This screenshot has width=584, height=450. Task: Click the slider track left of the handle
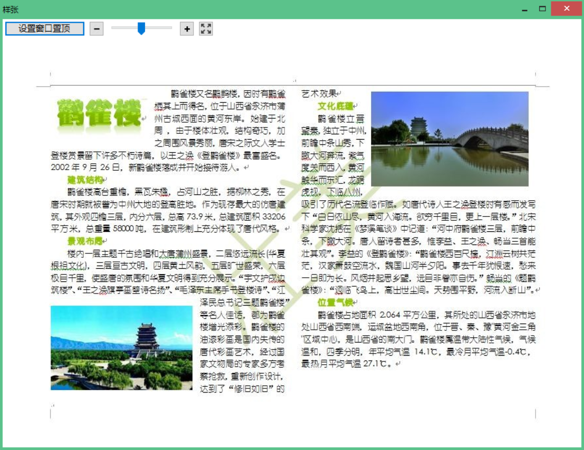(x=124, y=27)
